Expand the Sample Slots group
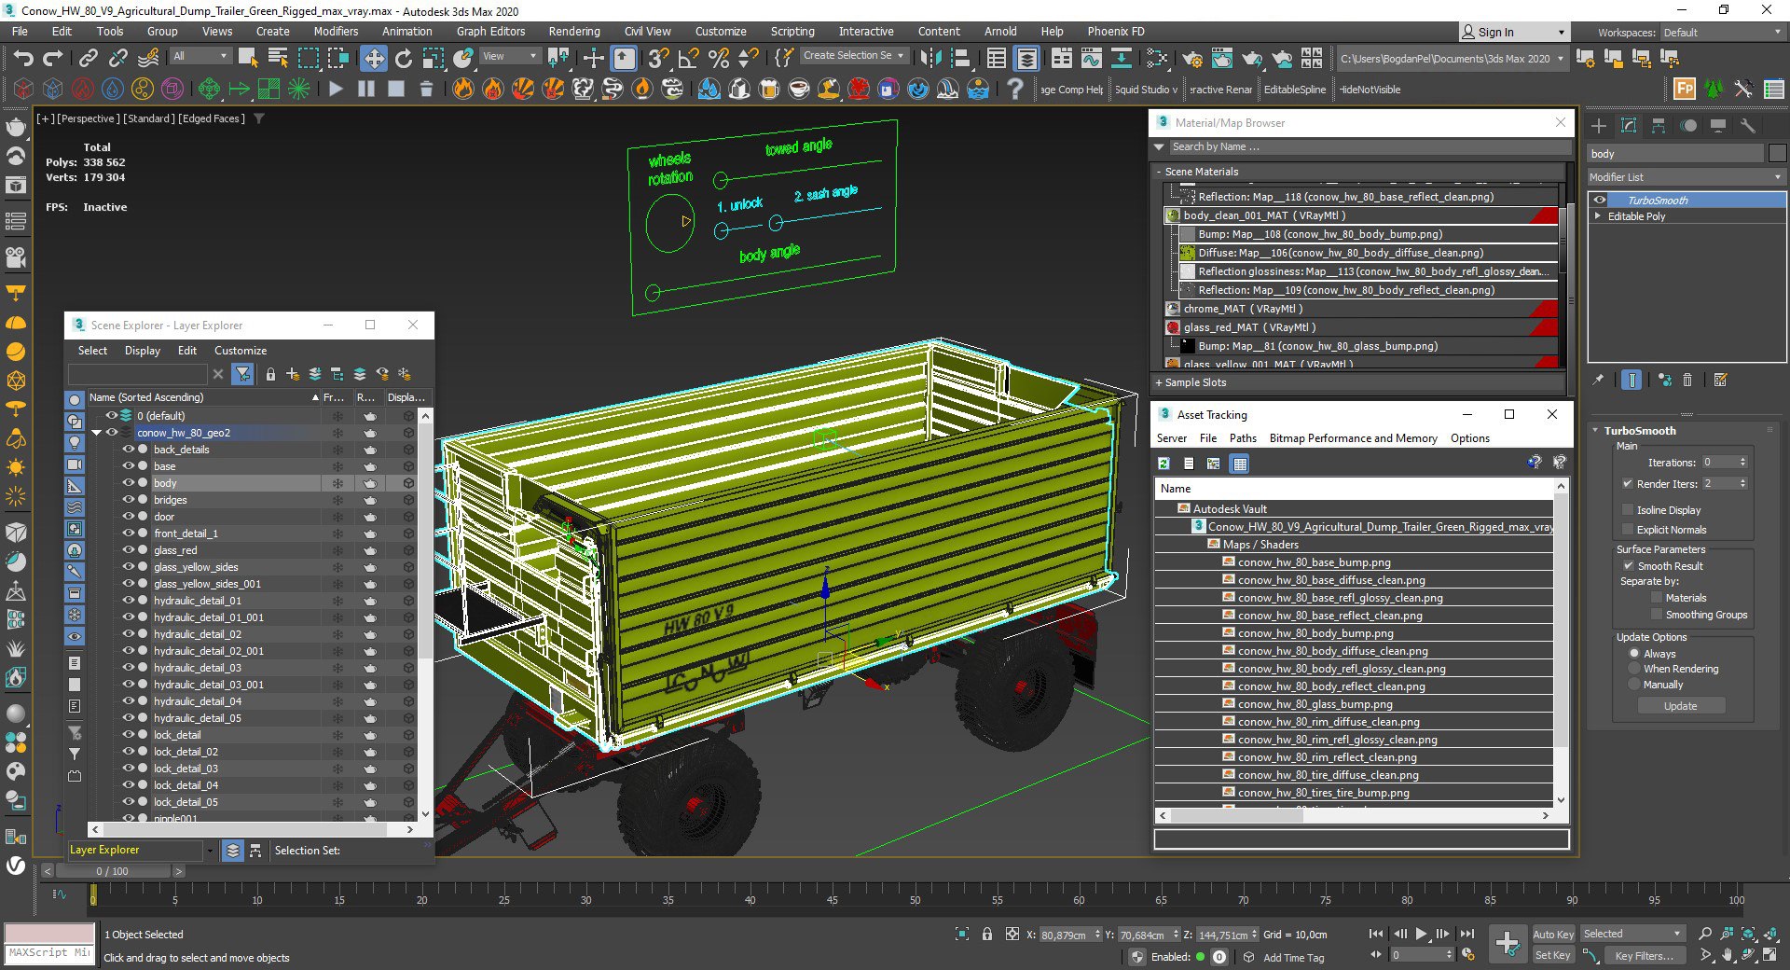Viewport: 1790px width, 970px height. 1159,382
